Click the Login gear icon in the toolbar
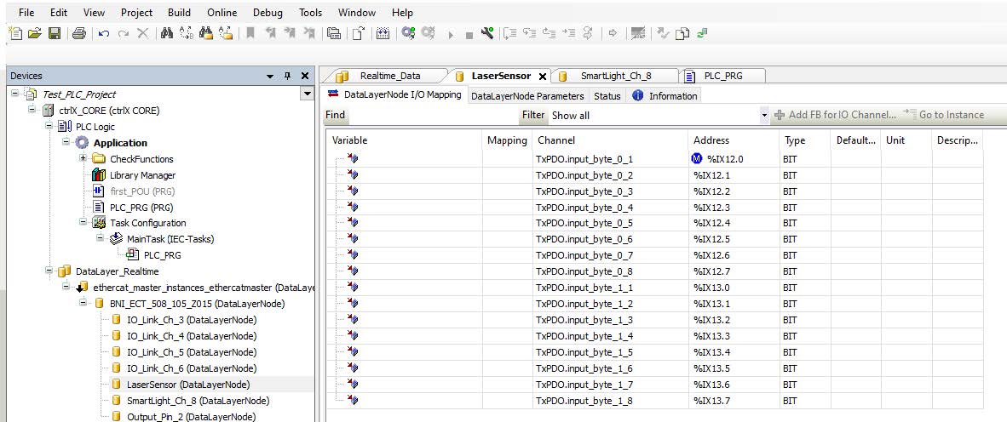This screenshot has width=1007, height=422. [408, 34]
